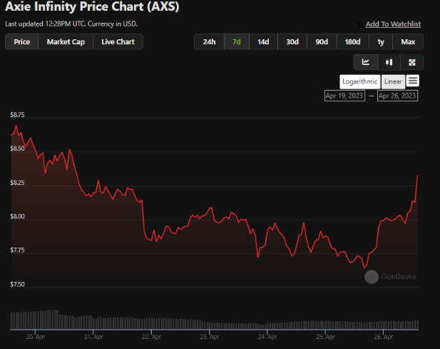This screenshot has width=440, height=349.
Task: Toggle Logarithmic scale
Action: point(359,81)
